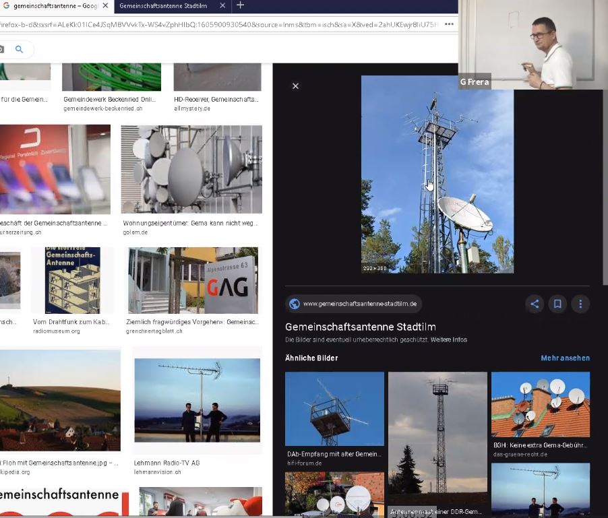Click the blue search magnifier icon
Screen dimensions: 608x518
[x=19, y=49]
